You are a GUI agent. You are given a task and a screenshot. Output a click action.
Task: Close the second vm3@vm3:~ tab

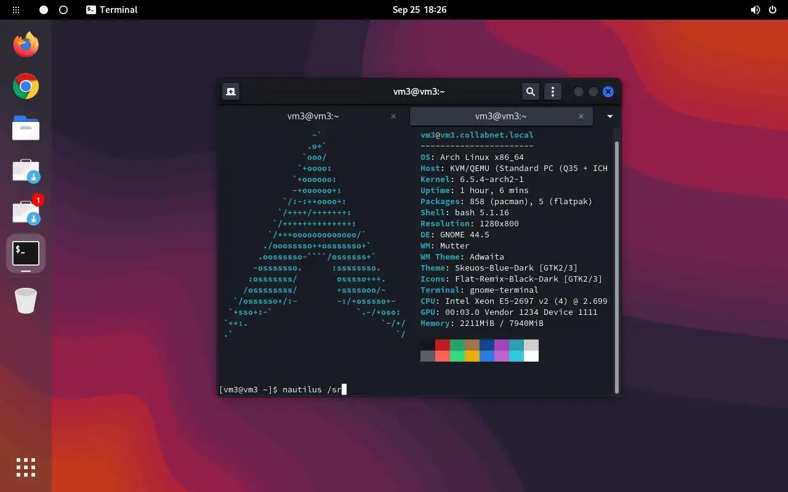pos(581,116)
